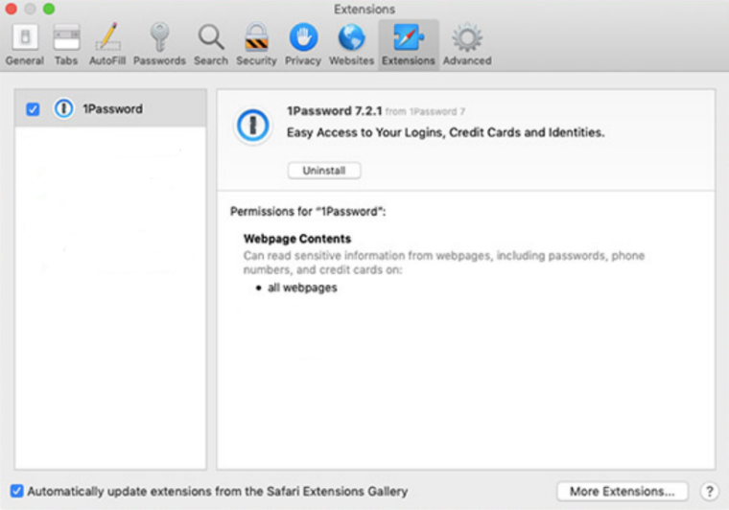Screen dimensions: 729x510
Task: Open the Advanced gear preferences pane
Action: (467, 45)
